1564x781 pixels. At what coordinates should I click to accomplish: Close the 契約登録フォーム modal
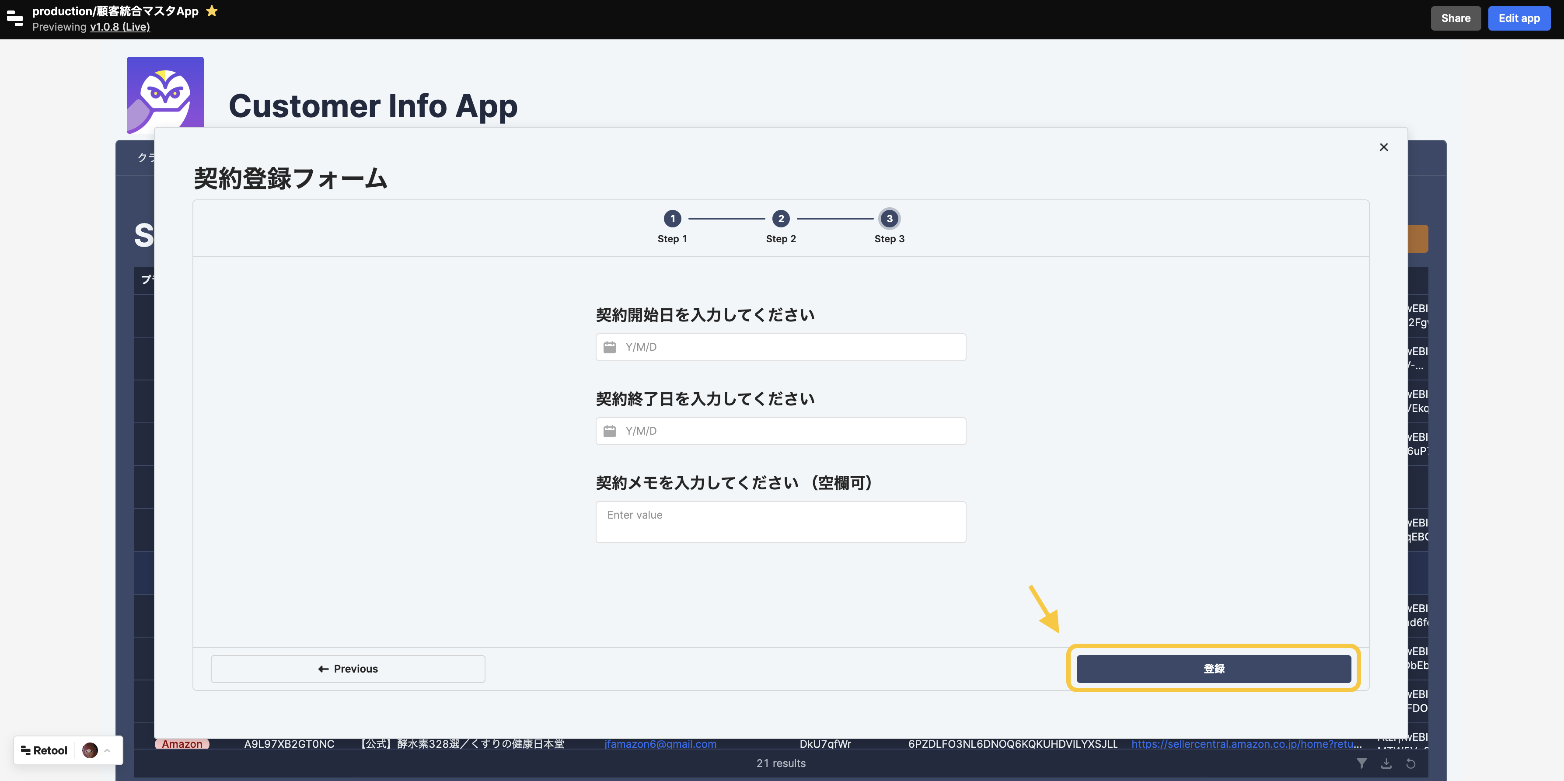click(1384, 147)
